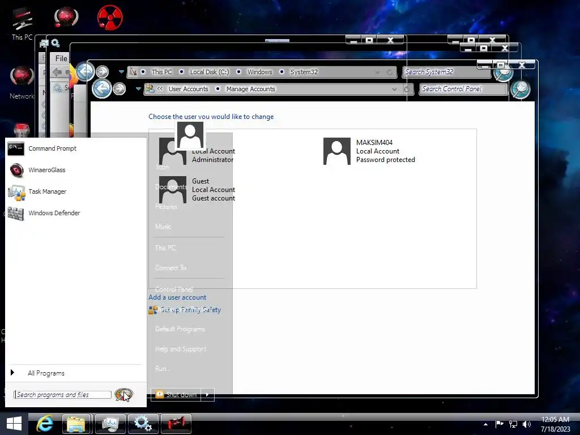Open This PC in the Start menu list
This screenshot has width=580, height=435.
[x=165, y=248]
